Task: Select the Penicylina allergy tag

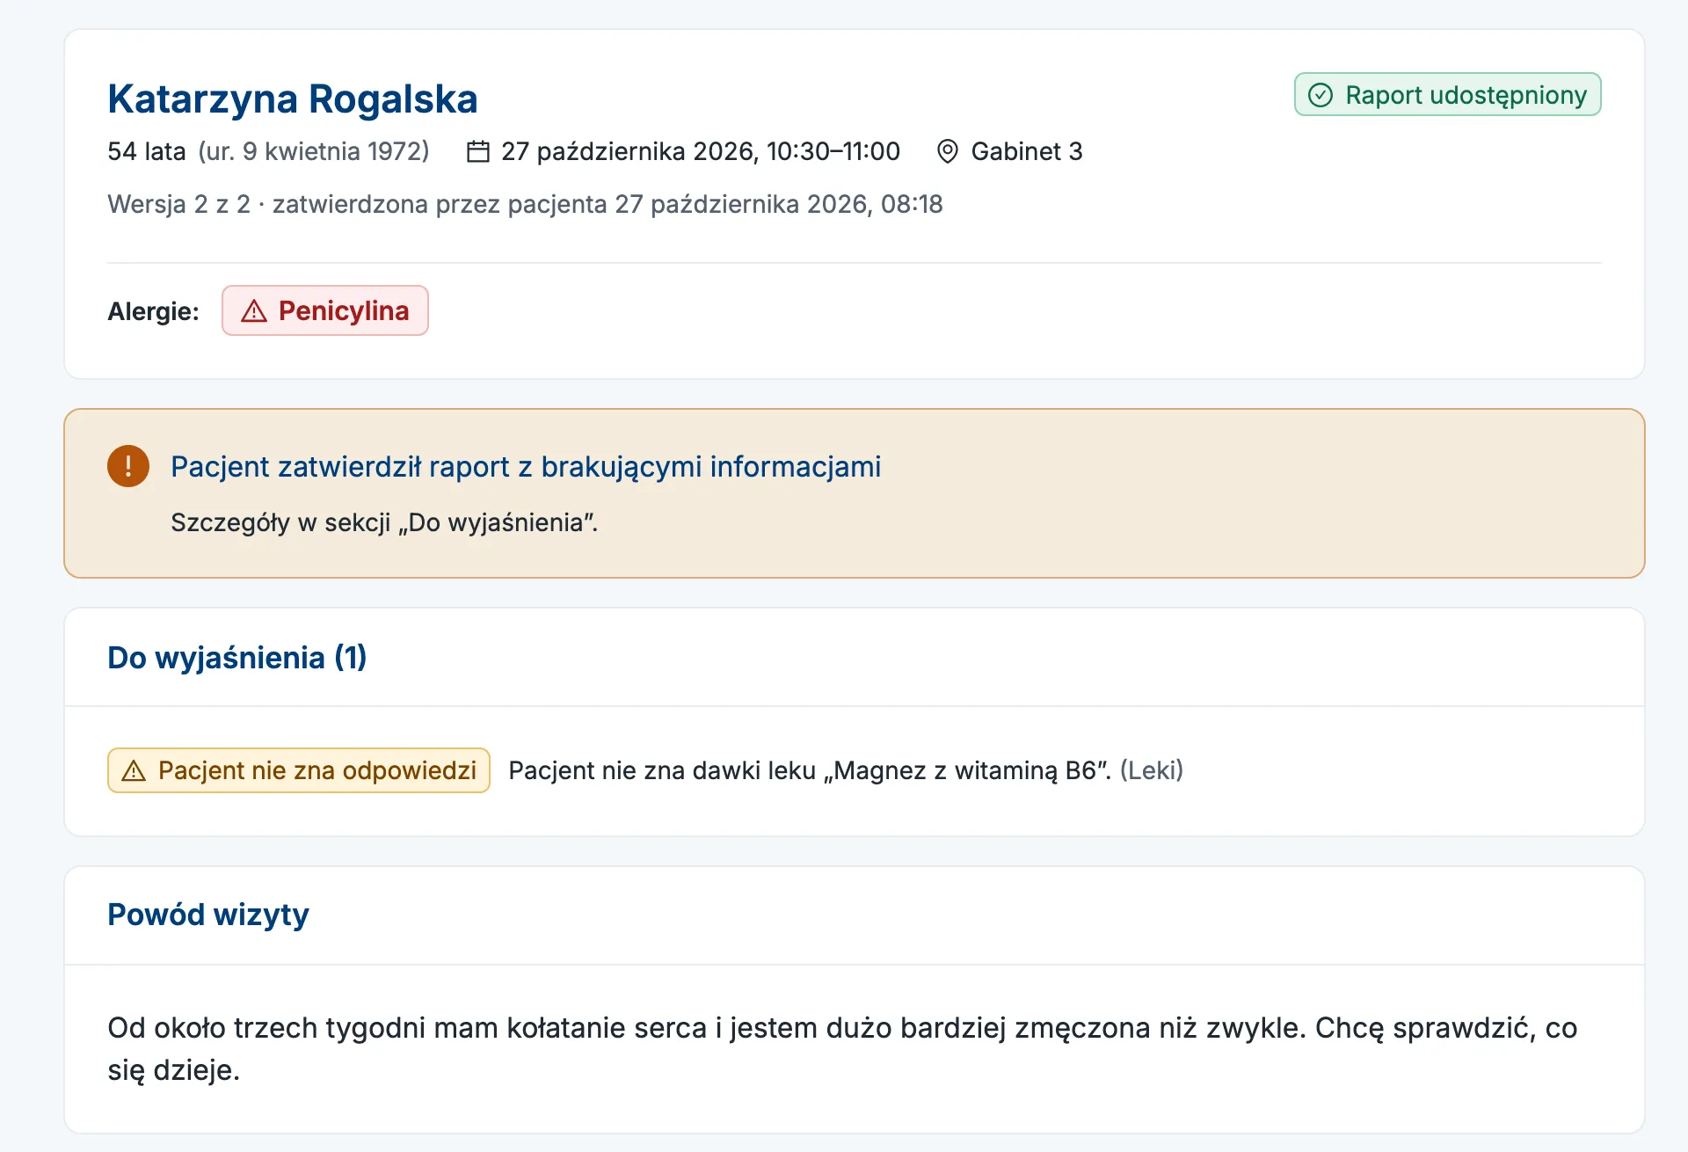Action: point(325,310)
